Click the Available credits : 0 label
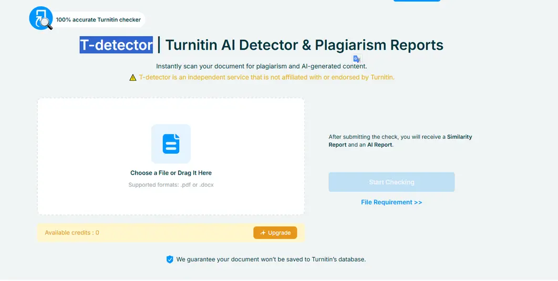Image resolution: width=558 pixels, height=281 pixels. coord(72,233)
